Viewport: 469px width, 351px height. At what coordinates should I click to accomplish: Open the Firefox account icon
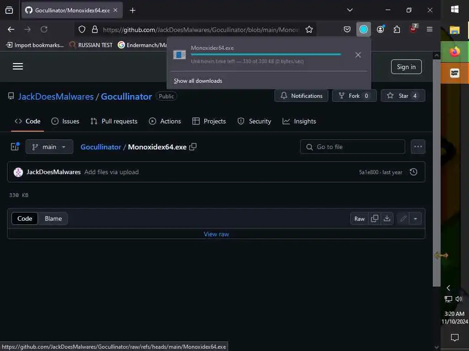coord(381,29)
